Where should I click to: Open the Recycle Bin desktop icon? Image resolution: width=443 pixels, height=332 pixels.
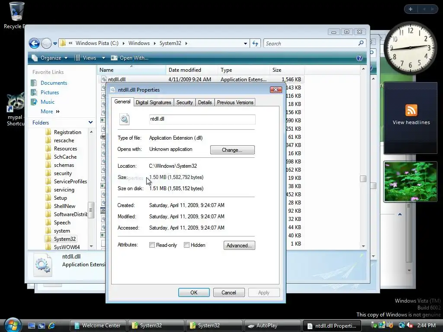pyautogui.click(x=16, y=11)
